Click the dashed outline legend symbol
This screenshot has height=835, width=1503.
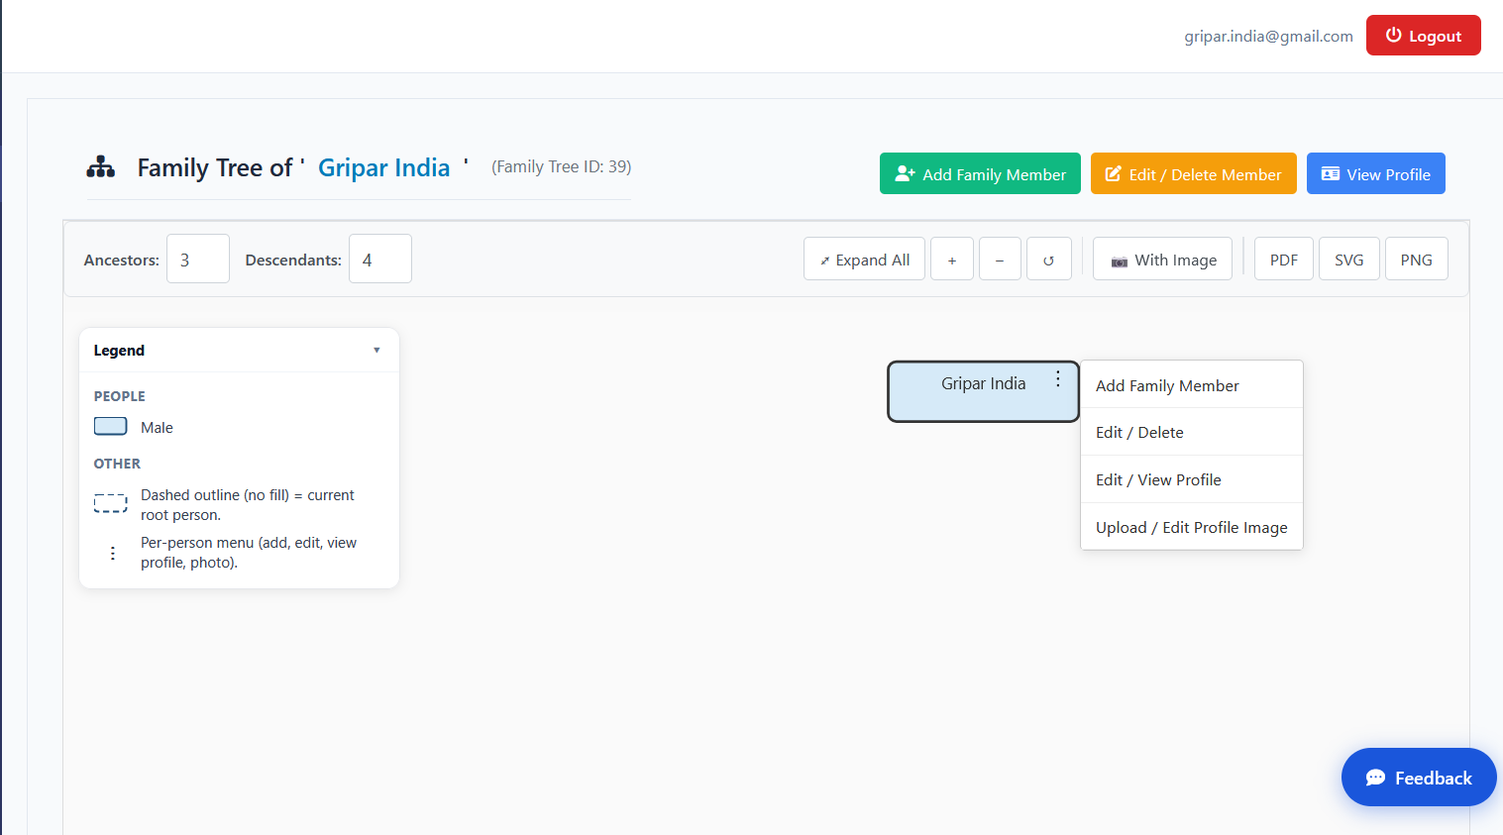point(111,503)
